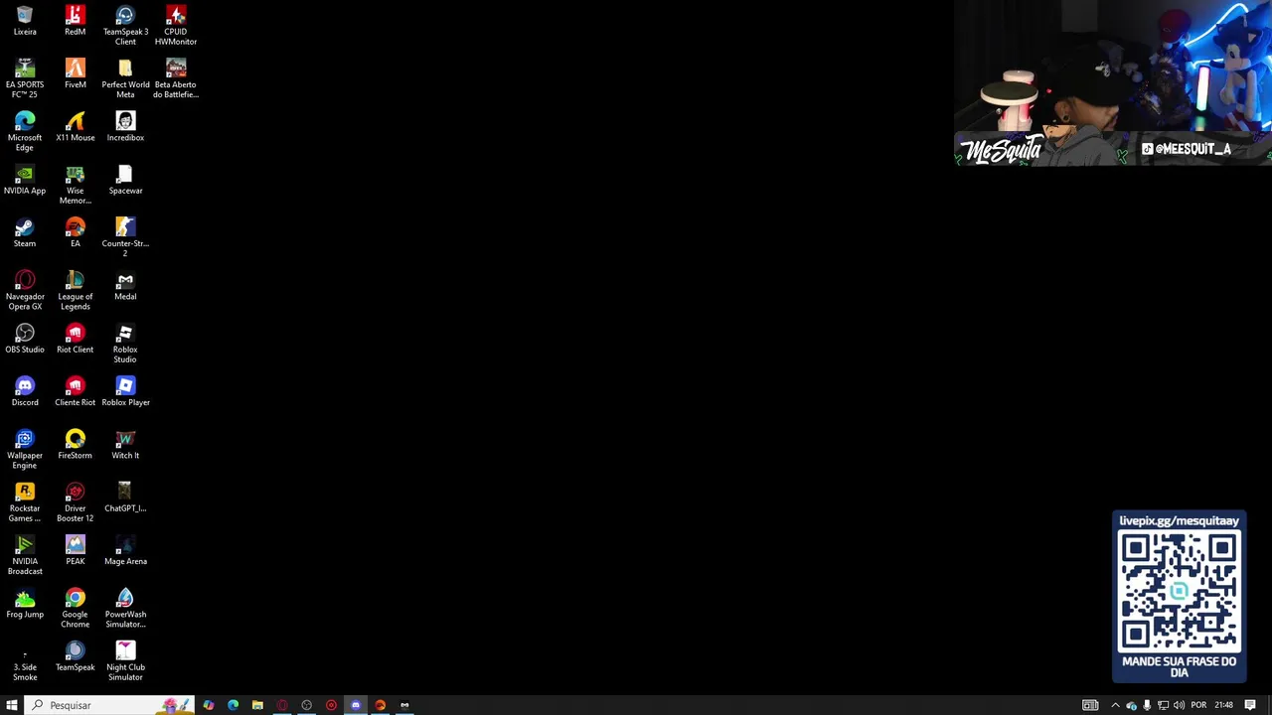Select Rockstar Games Launcher icon
The image size is (1272, 715).
click(25, 501)
